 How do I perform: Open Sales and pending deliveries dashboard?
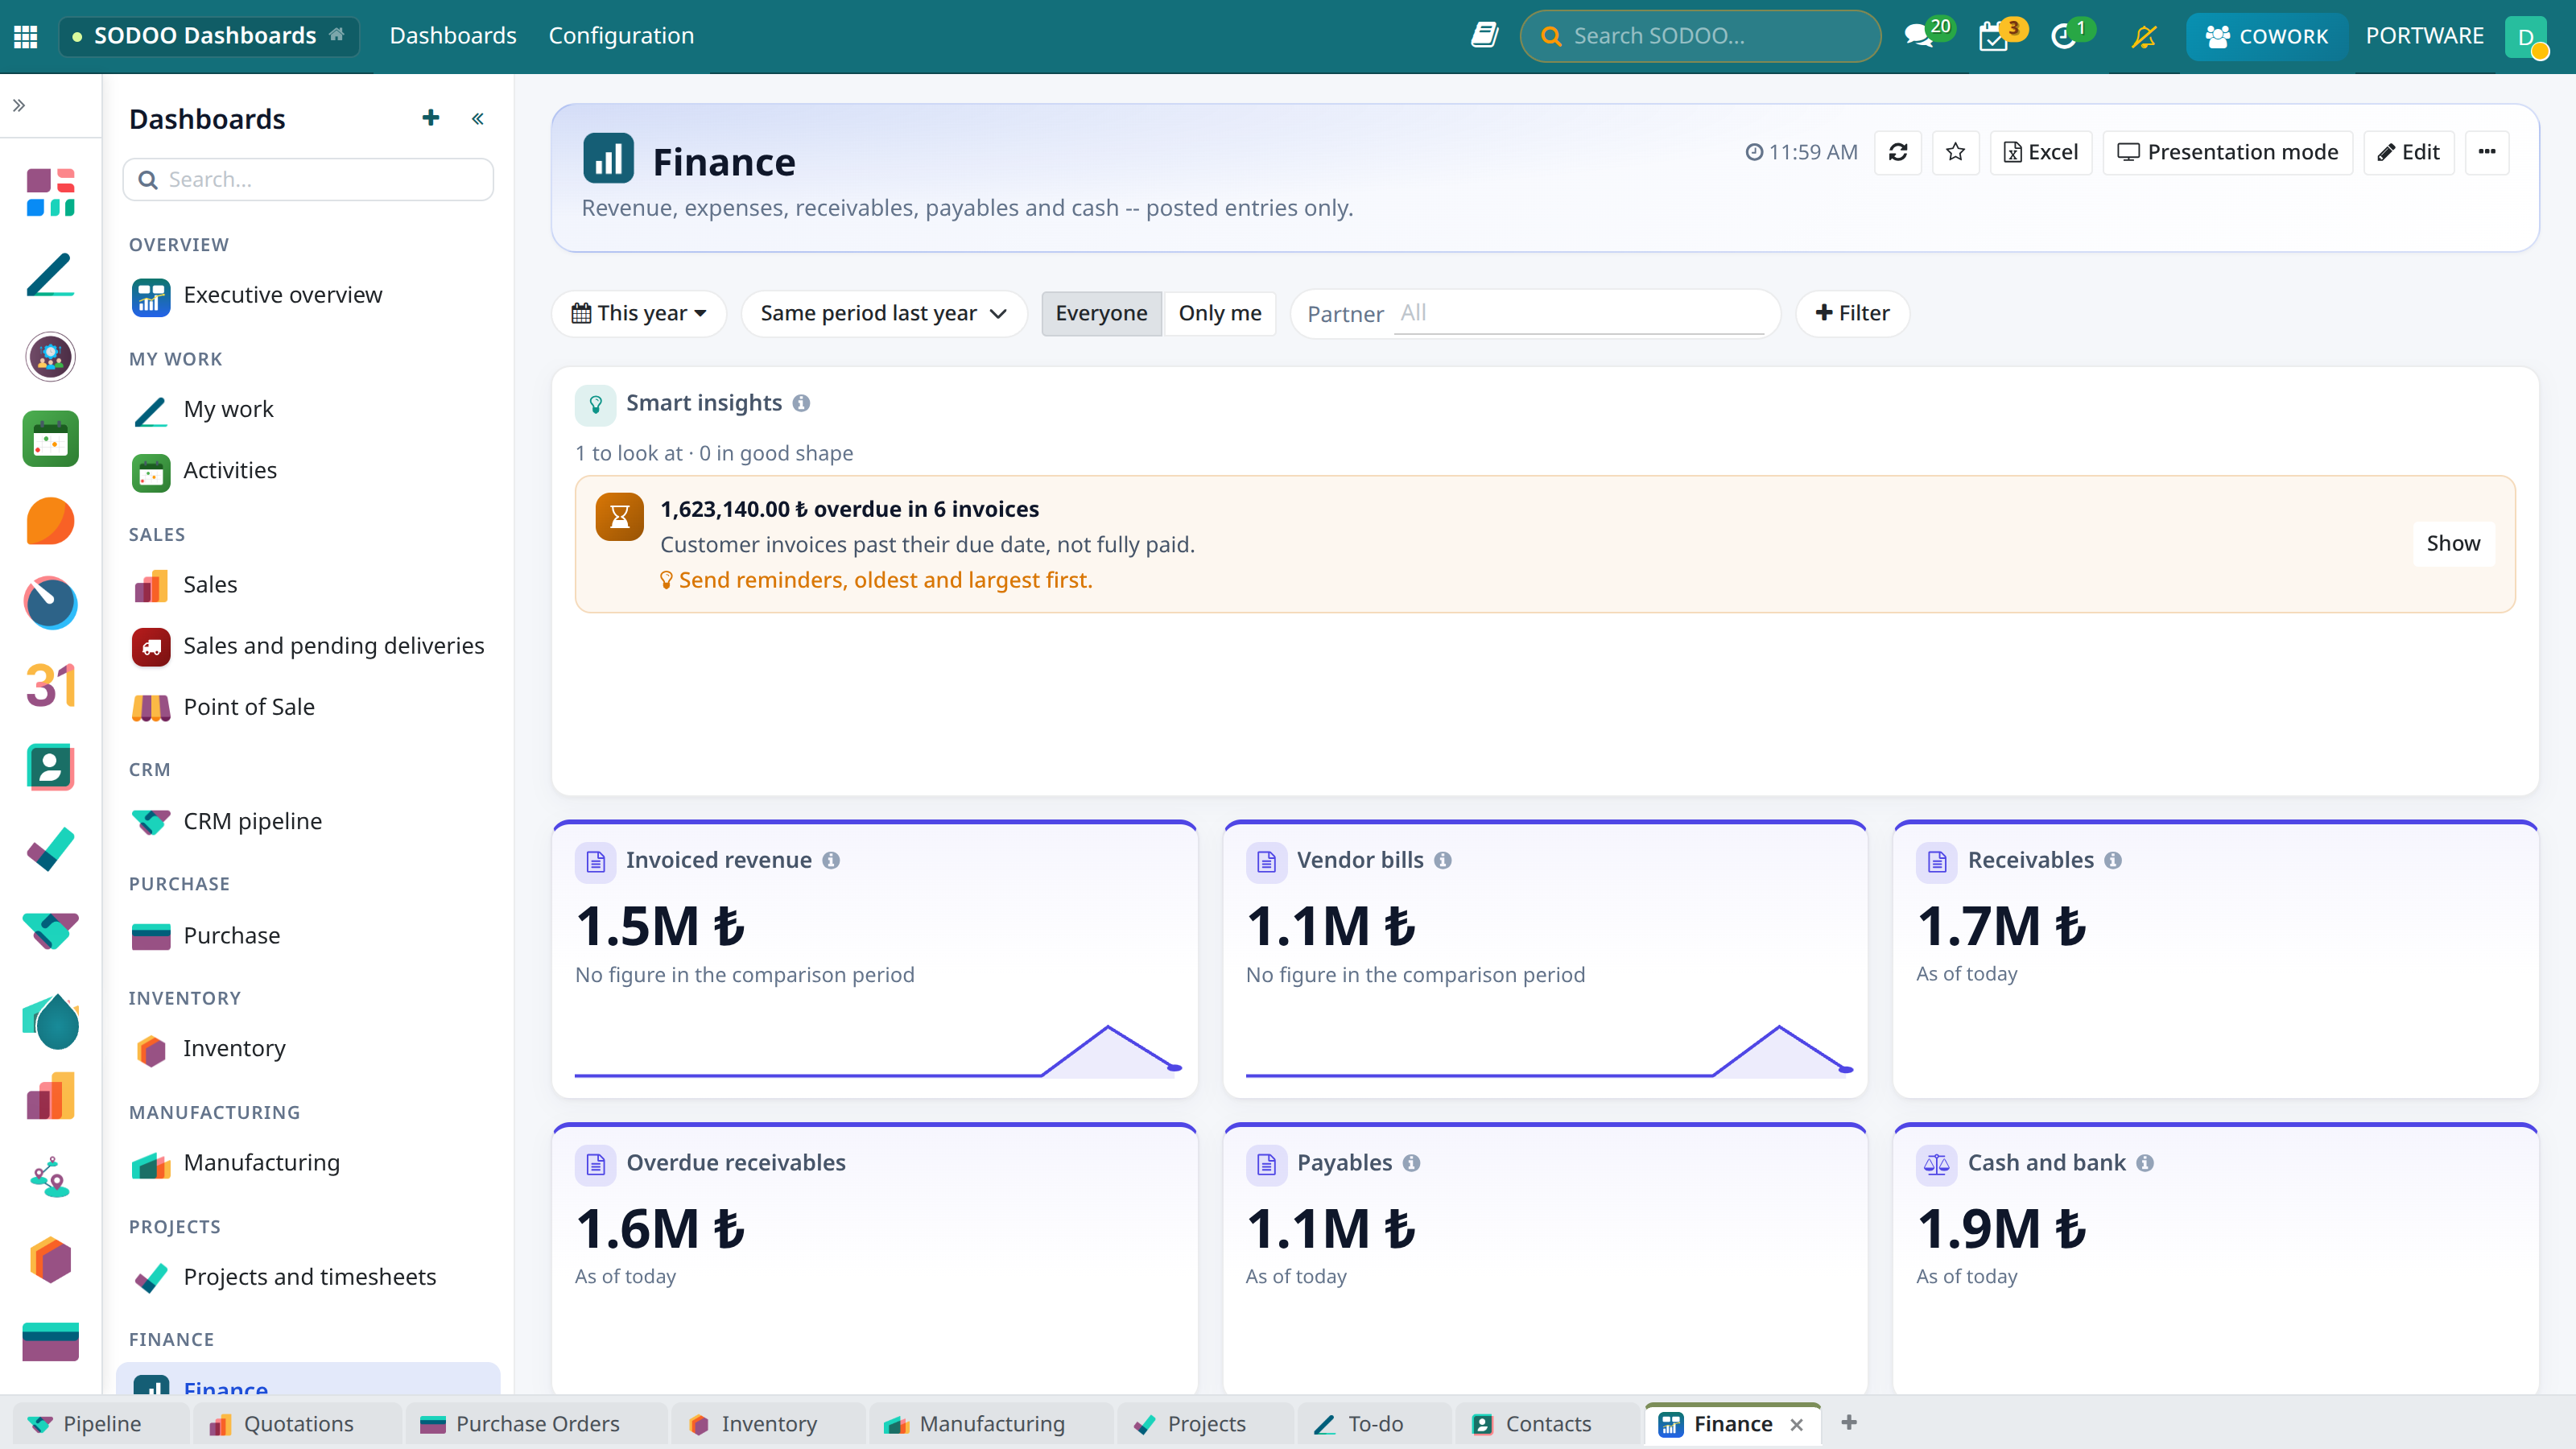308,646
